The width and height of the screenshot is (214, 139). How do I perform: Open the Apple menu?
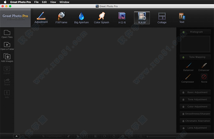pyautogui.click(x=5, y=2)
